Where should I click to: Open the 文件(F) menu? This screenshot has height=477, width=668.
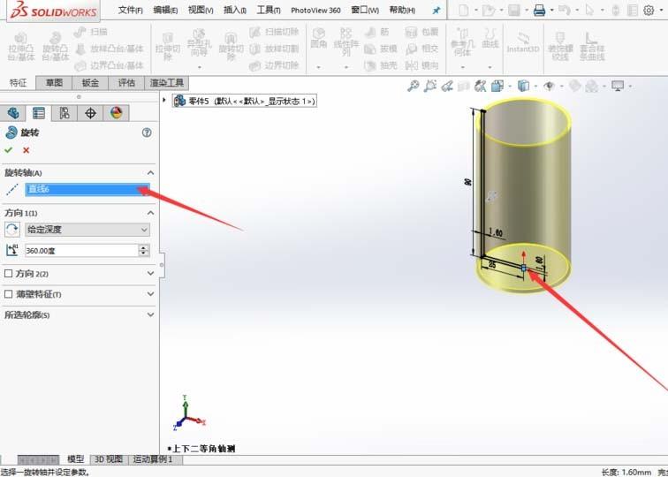click(x=130, y=11)
